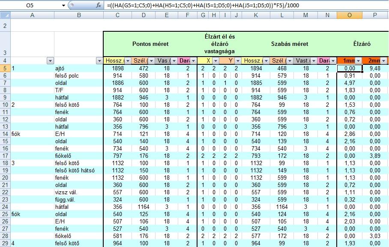Screen dimensions: 389x247
Task: Select the 4,97 cell in column O
Action: (x=350, y=83)
